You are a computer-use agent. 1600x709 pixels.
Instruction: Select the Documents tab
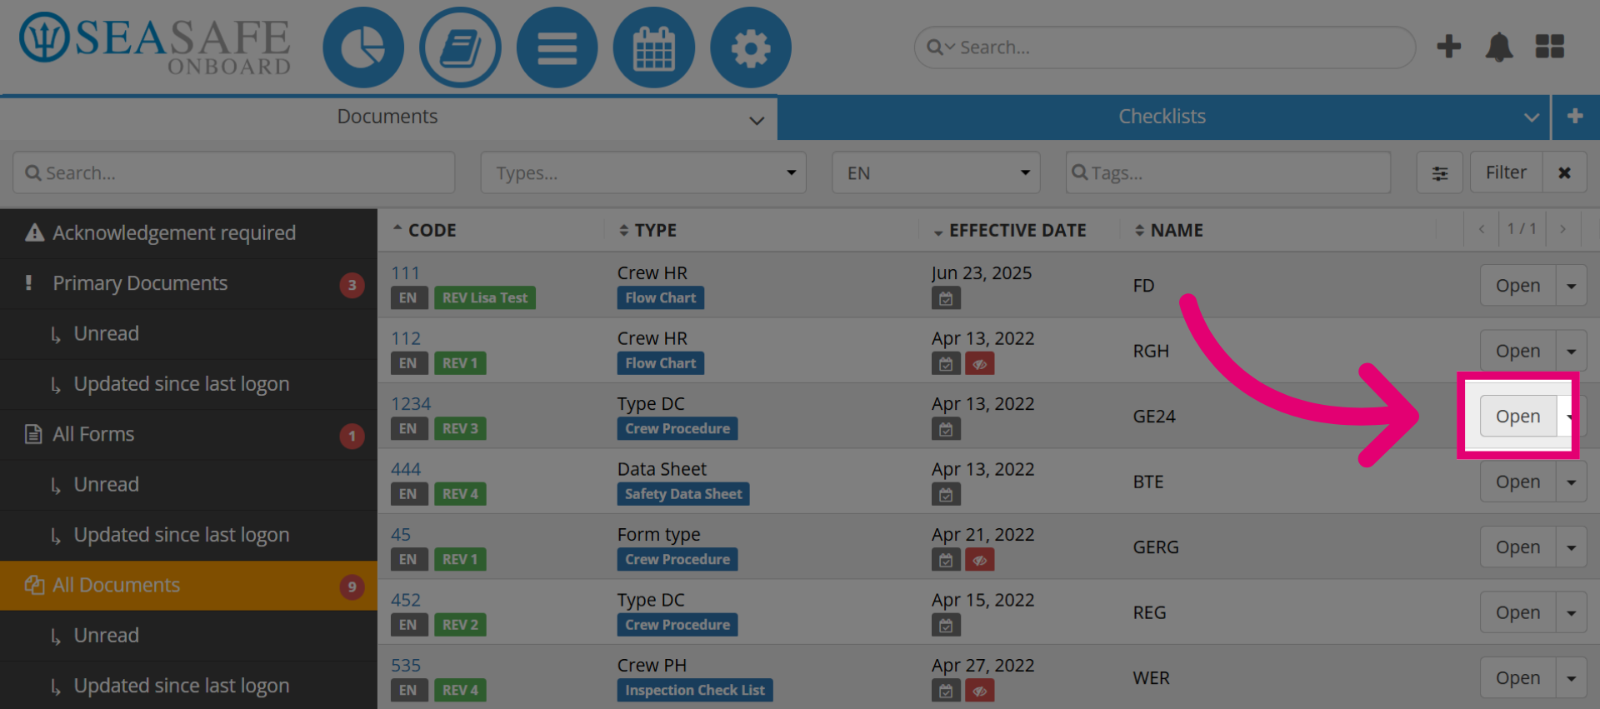(x=387, y=117)
